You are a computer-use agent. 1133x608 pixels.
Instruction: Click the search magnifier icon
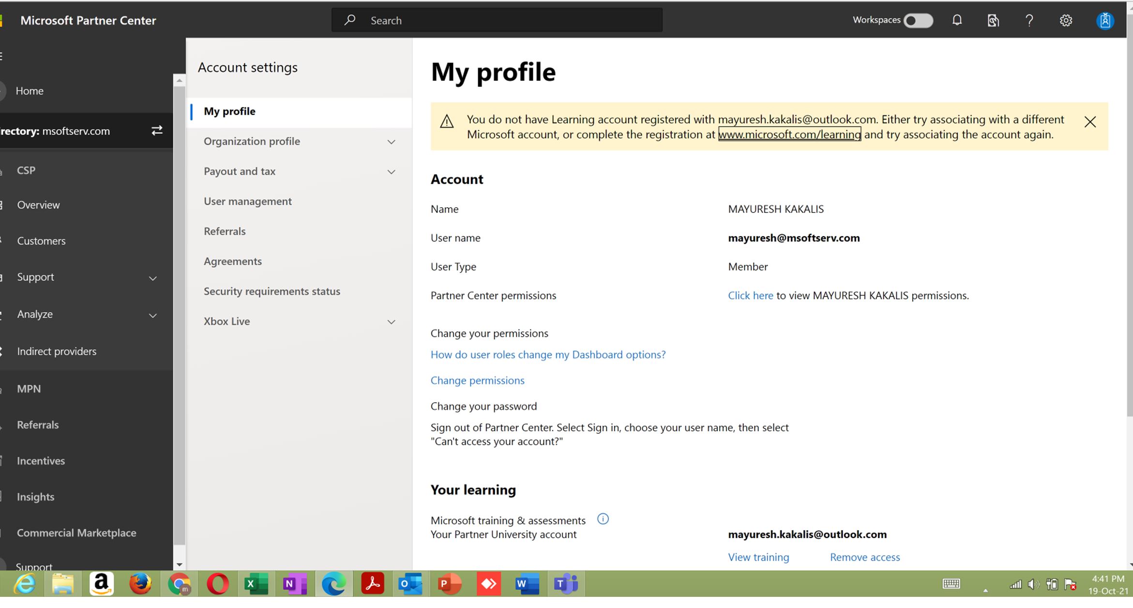click(x=350, y=20)
